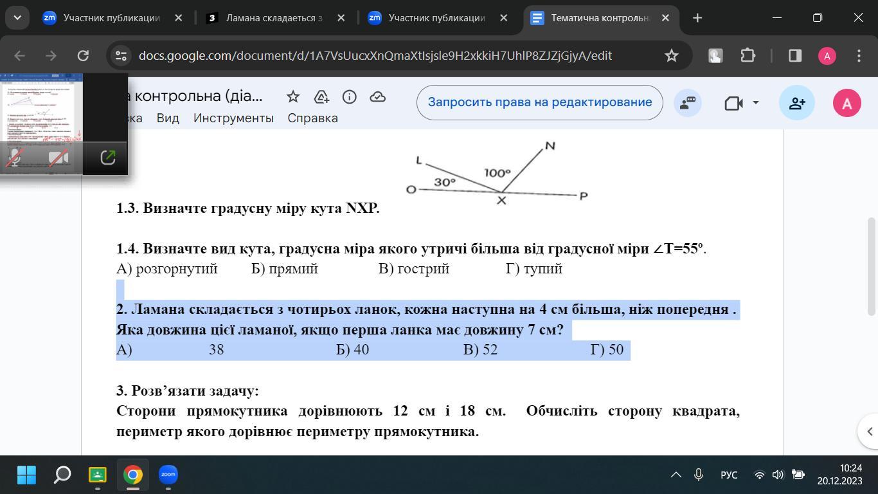The width and height of the screenshot is (878, 494).
Task: Click the Chrome taskbar icon
Action: tap(133, 475)
